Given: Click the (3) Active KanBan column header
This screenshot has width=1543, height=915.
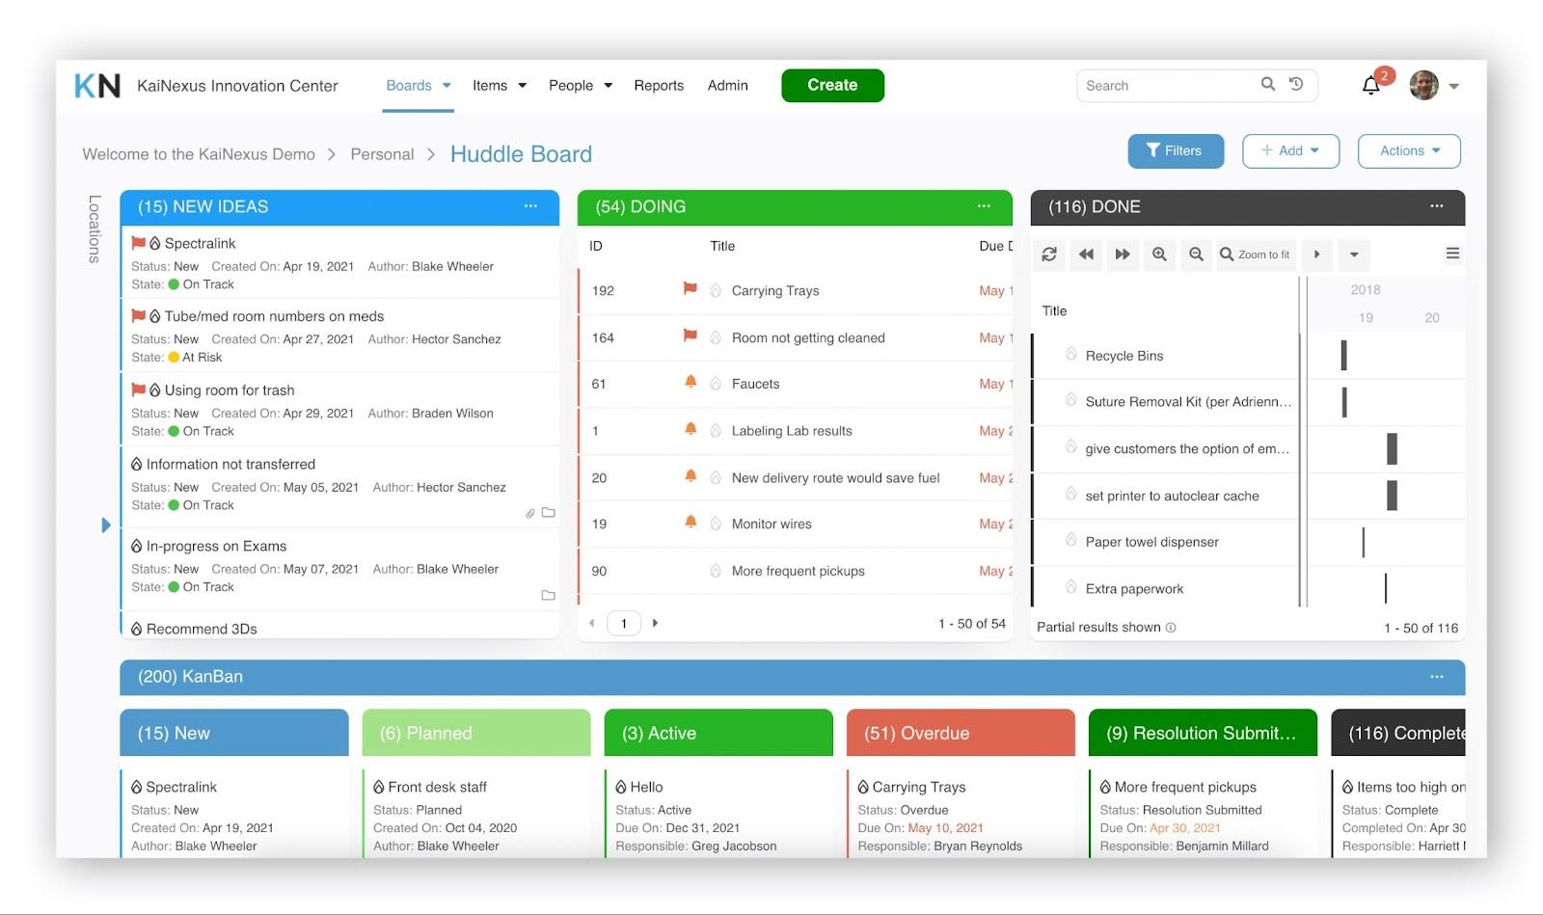Looking at the screenshot, I should pyautogui.click(x=718, y=733).
